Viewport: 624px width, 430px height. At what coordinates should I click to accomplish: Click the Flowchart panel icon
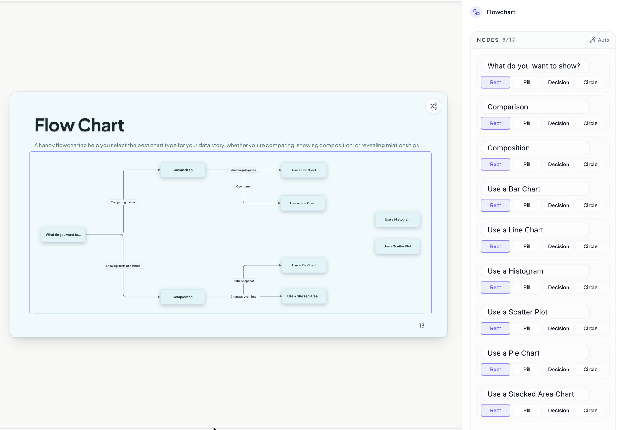pos(476,12)
